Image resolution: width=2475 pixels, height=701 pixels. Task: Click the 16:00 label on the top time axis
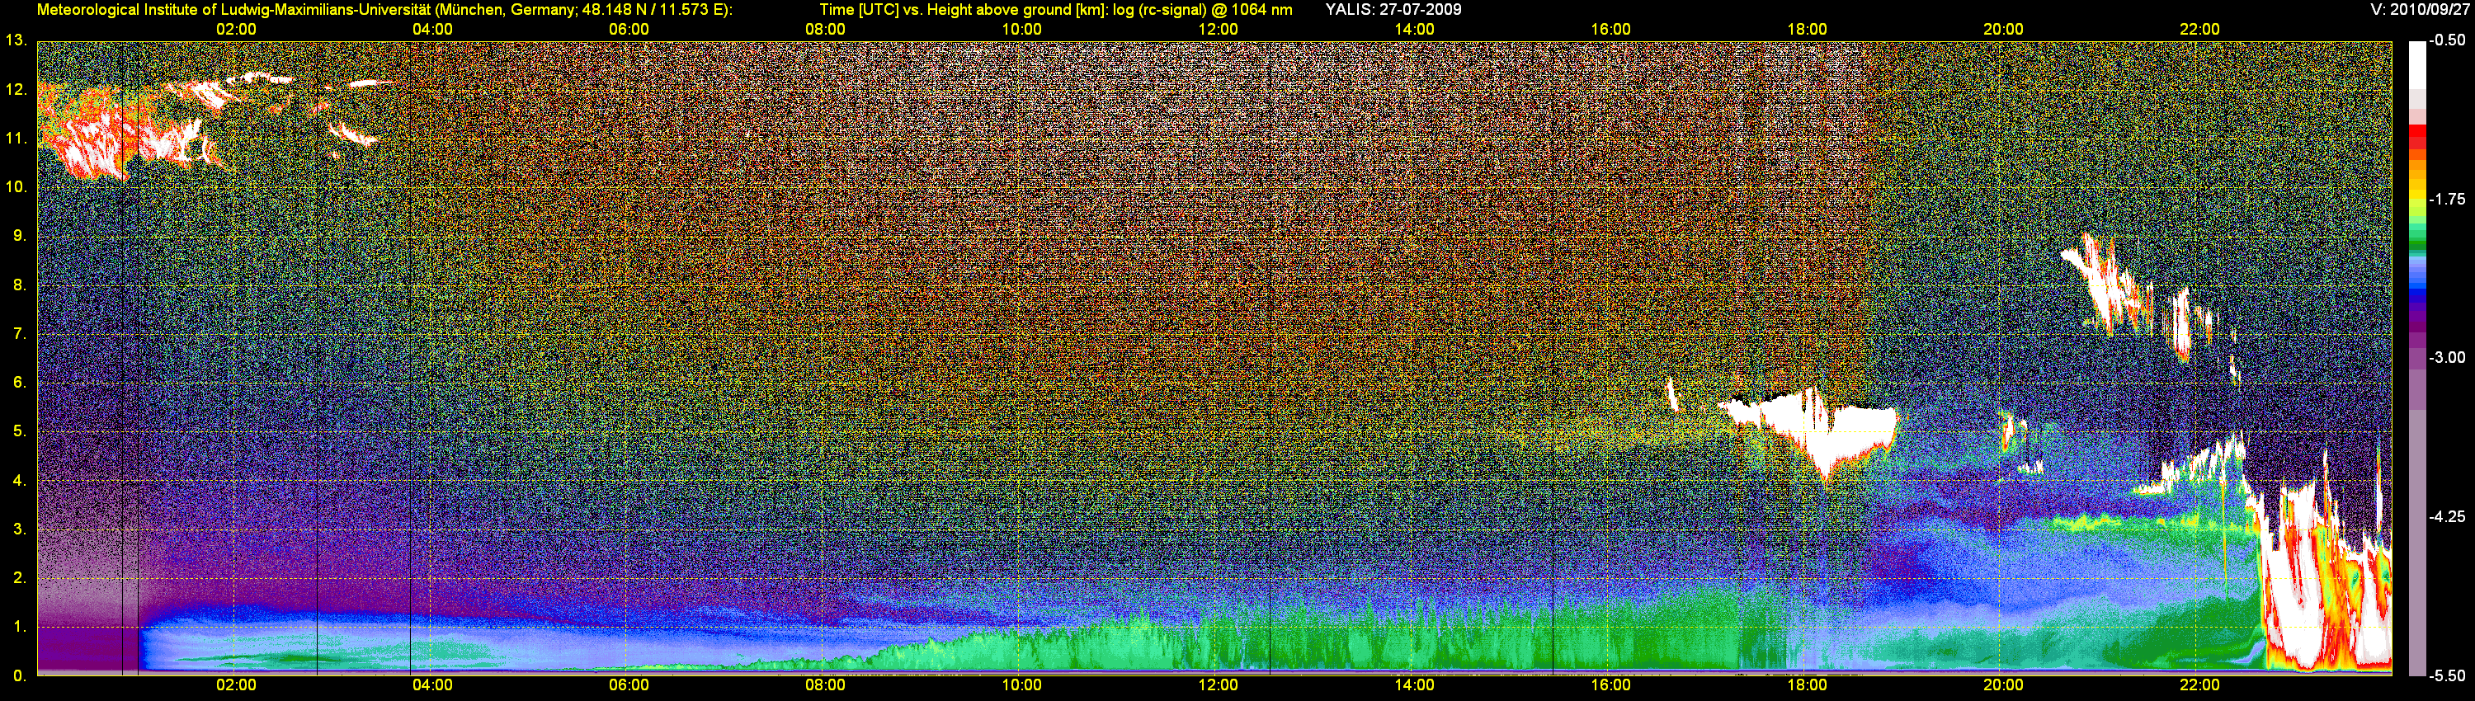[x=1610, y=30]
